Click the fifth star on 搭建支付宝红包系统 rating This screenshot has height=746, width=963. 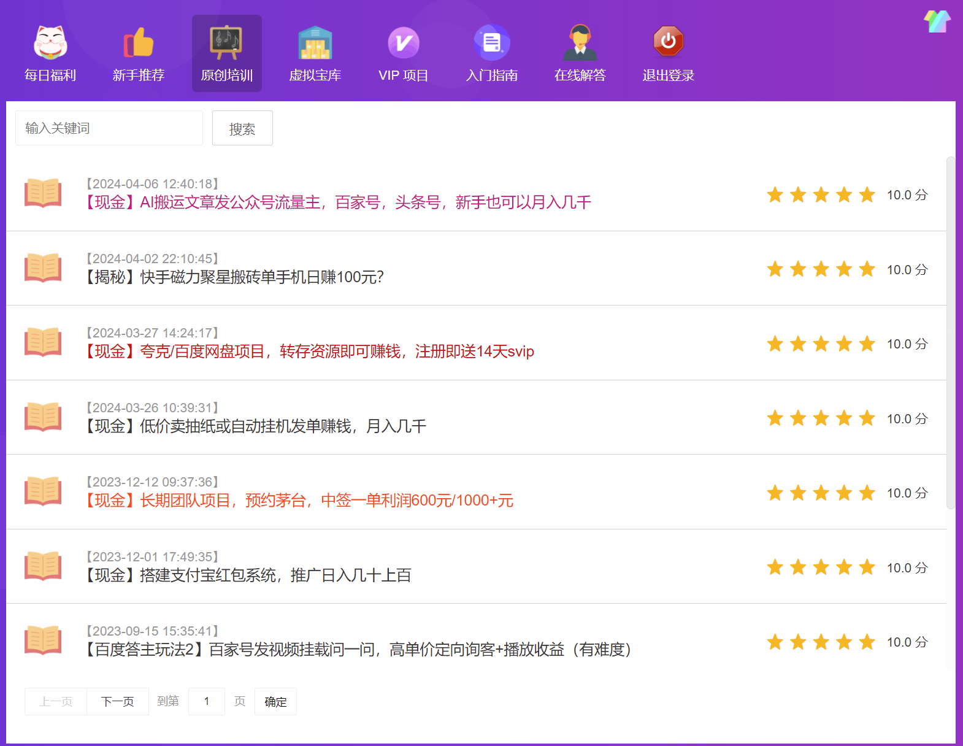867,567
